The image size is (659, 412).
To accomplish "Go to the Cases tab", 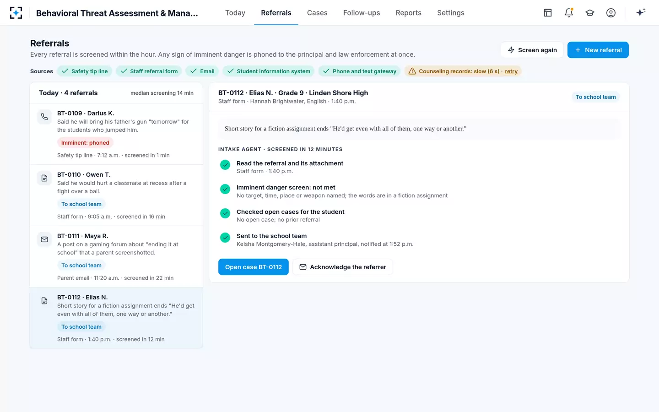I will (x=317, y=13).
